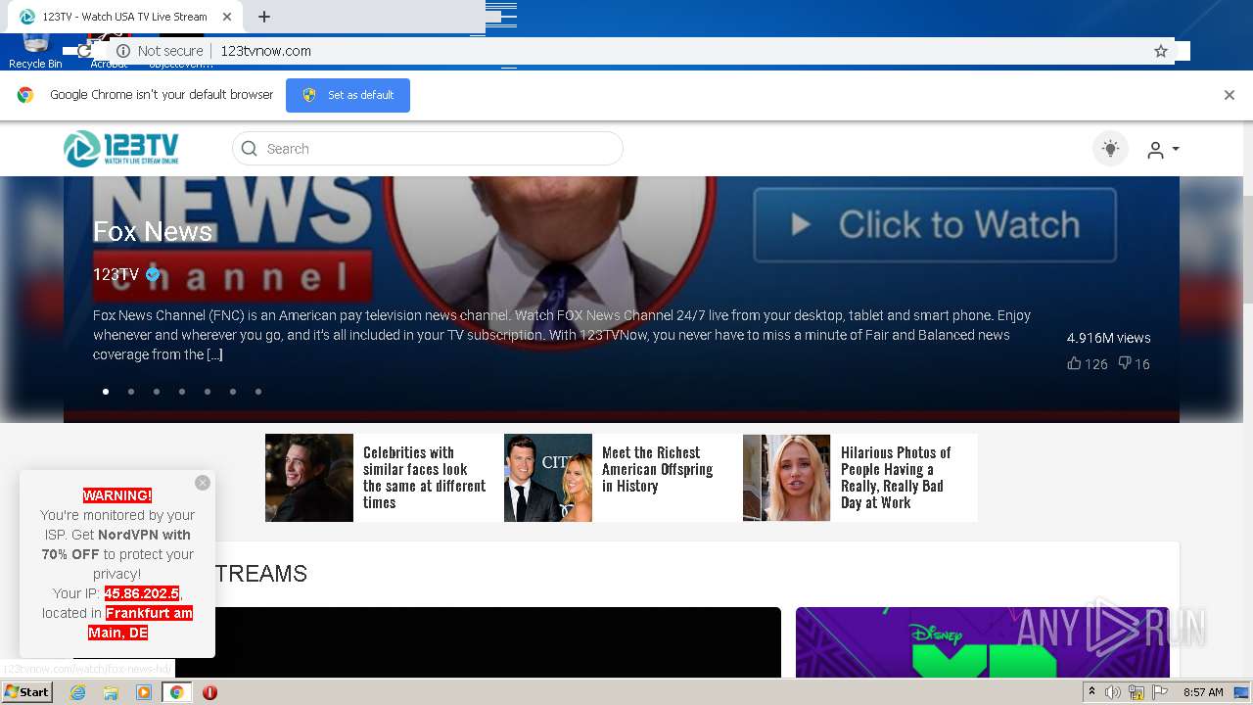Switch to Chrome on the taskbar
This screenshot has height=705, width=1253.
coord(176,692)
